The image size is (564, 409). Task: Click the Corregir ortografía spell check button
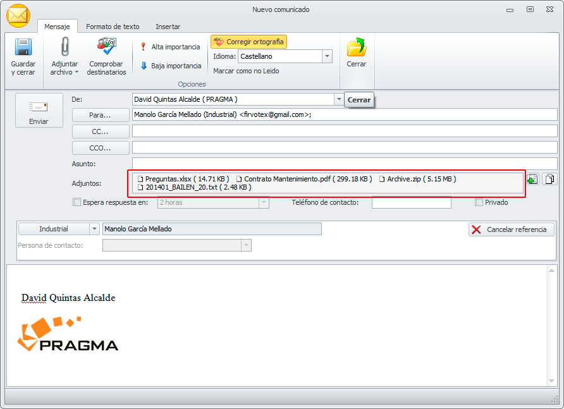[249, 42]
